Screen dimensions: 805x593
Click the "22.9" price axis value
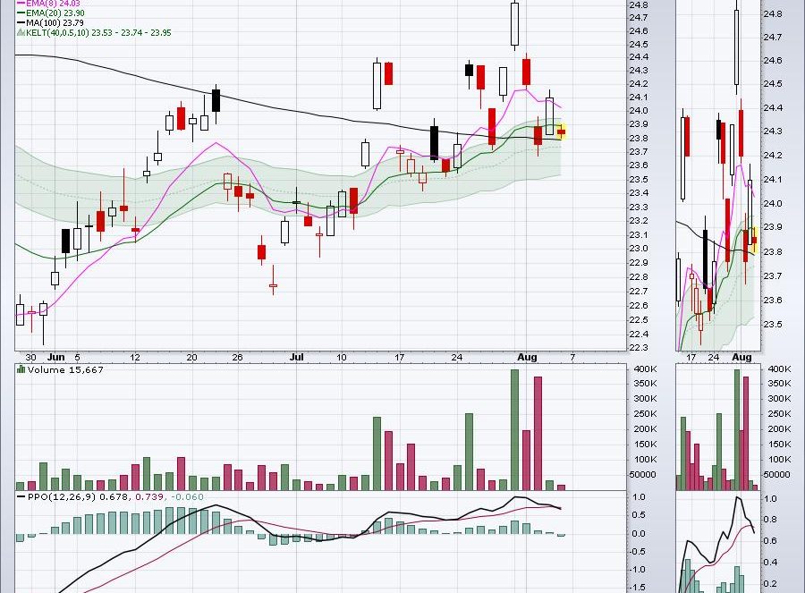point(638,263)
